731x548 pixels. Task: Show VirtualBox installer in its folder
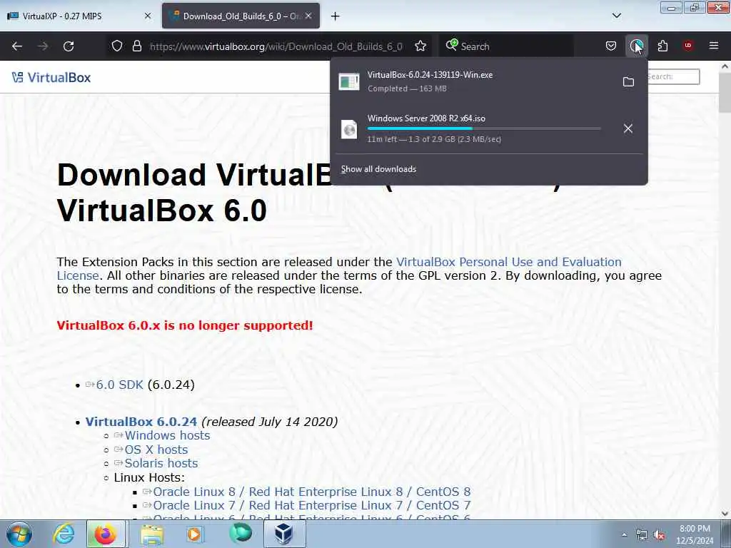tap(628, 82)
